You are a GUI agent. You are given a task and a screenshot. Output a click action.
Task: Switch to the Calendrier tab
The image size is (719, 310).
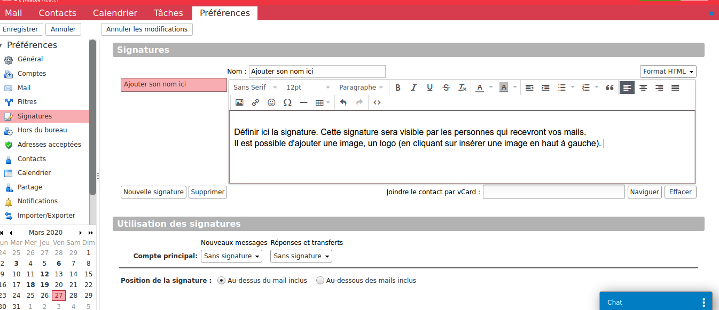point(115,13)
